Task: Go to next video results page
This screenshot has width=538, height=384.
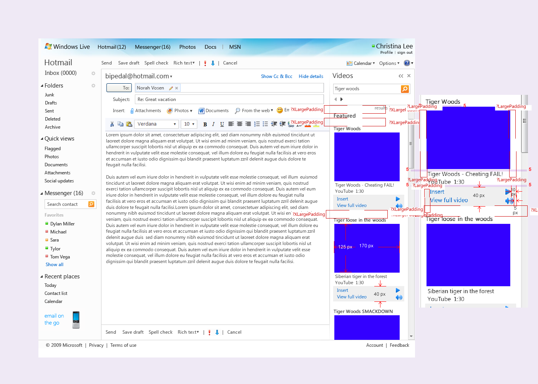Action: click(341, 99)
